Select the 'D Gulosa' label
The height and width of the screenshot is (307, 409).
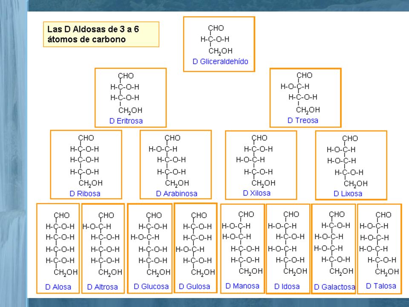[194, 287]
